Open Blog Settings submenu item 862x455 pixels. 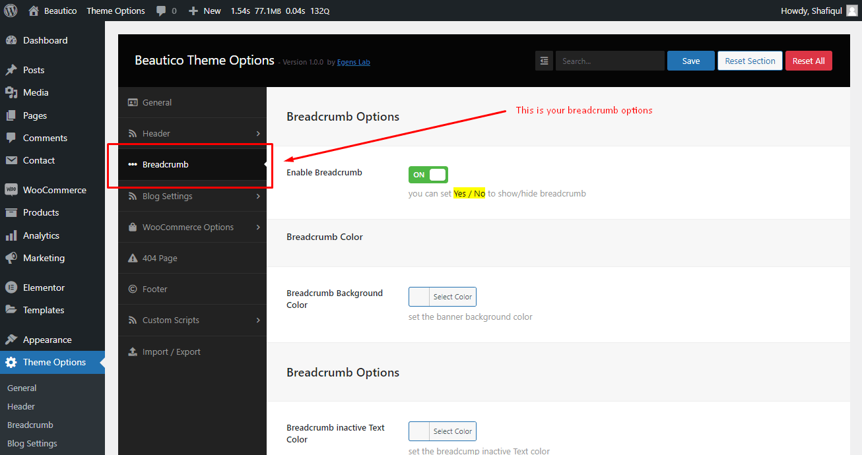coord(32,443)
